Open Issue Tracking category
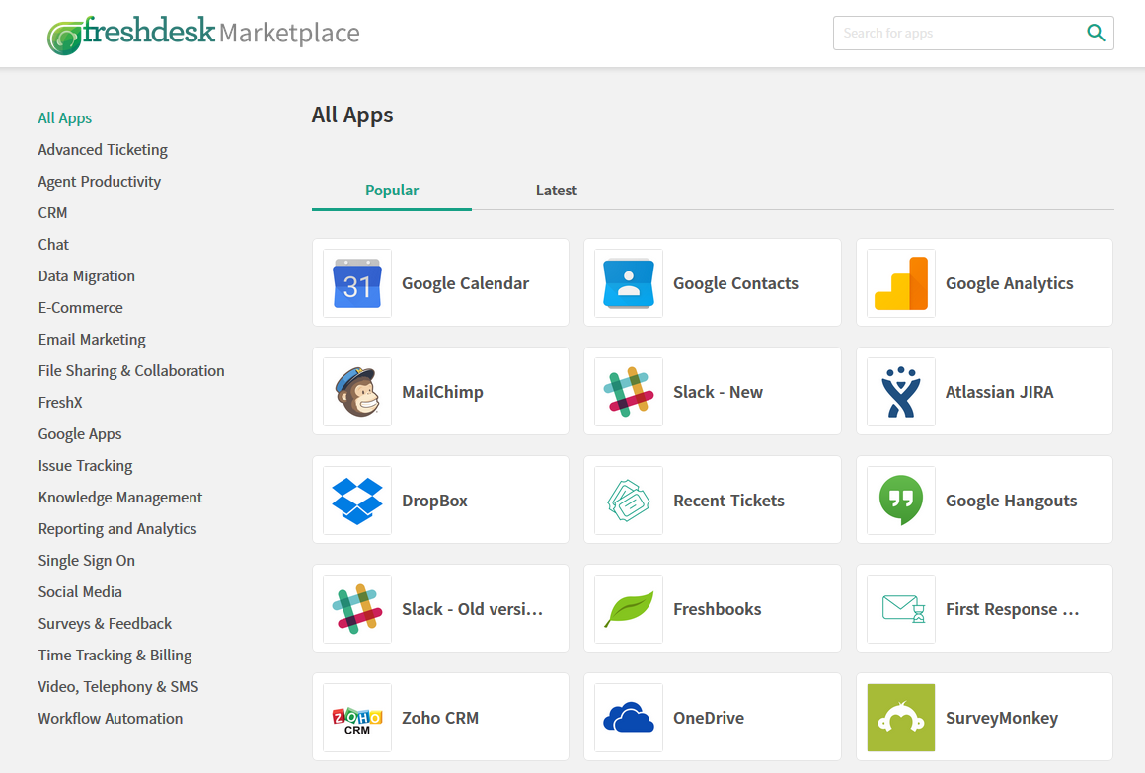 click(x=86, y=465)
